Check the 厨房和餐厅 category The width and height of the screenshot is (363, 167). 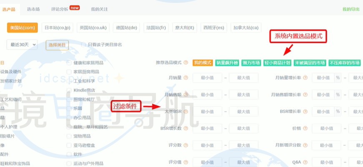69,99
